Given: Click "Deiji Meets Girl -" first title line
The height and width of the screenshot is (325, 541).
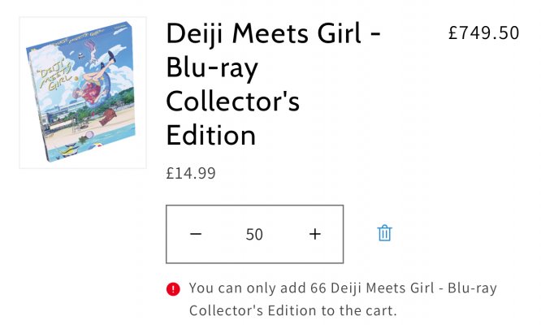Looking at the screenshot, I should [273, 35].
